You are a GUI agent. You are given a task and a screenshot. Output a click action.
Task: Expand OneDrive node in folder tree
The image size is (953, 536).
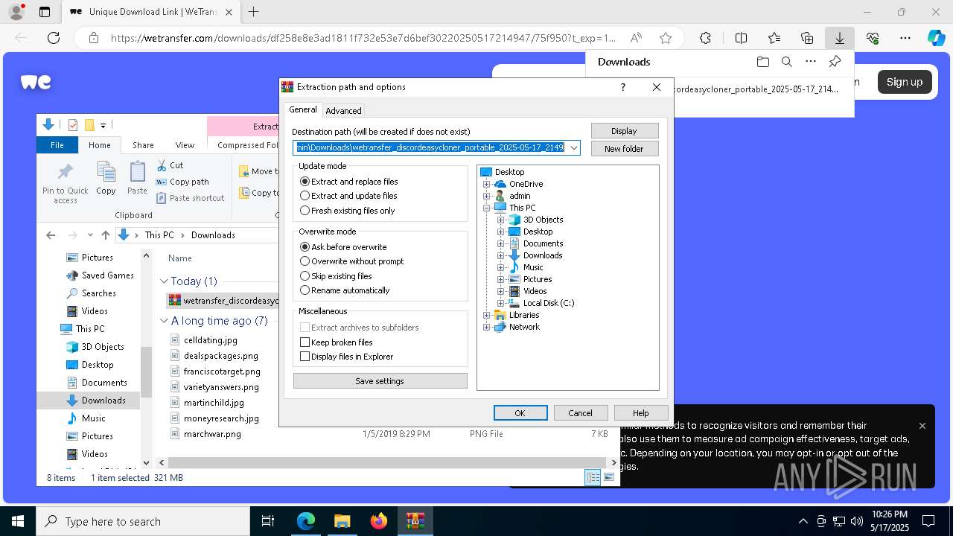point(487,184)
